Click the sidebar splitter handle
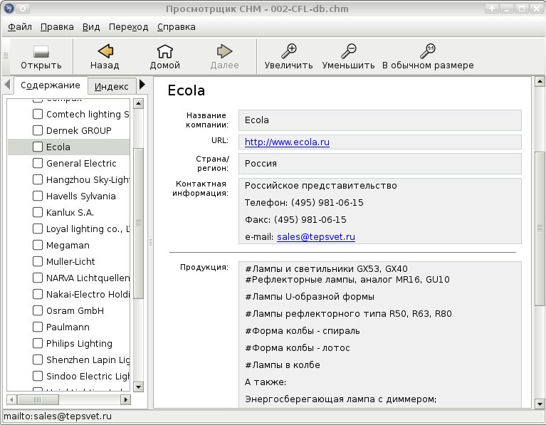The height and width of the screenshot is (425, 546). coord(150,243)
